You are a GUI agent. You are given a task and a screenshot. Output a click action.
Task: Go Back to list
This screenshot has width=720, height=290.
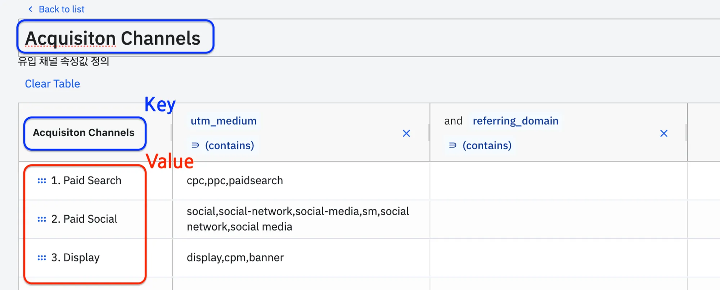tap(62, 9)
